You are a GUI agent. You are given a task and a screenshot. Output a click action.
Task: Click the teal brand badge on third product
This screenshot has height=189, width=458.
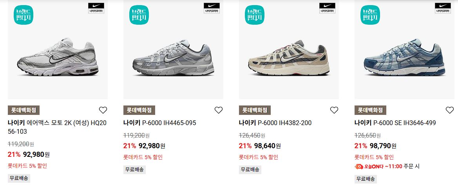coord(255,15)
